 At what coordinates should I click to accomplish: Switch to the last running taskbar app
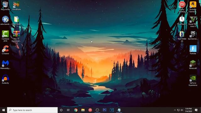point(119,110)
